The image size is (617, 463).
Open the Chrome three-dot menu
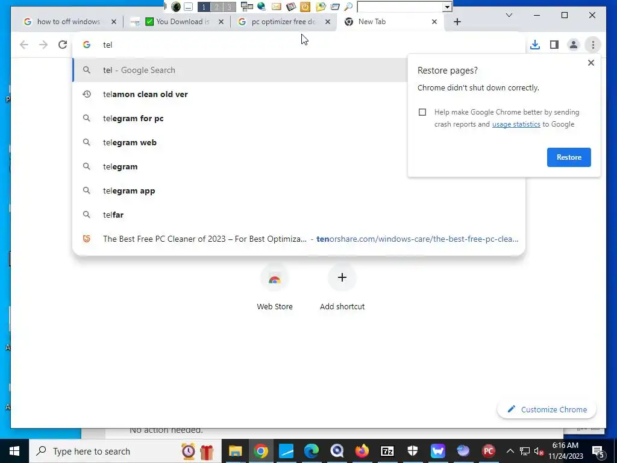pos(593,45)
